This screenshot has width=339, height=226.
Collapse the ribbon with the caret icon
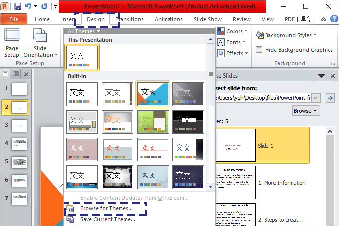(323, 19)
